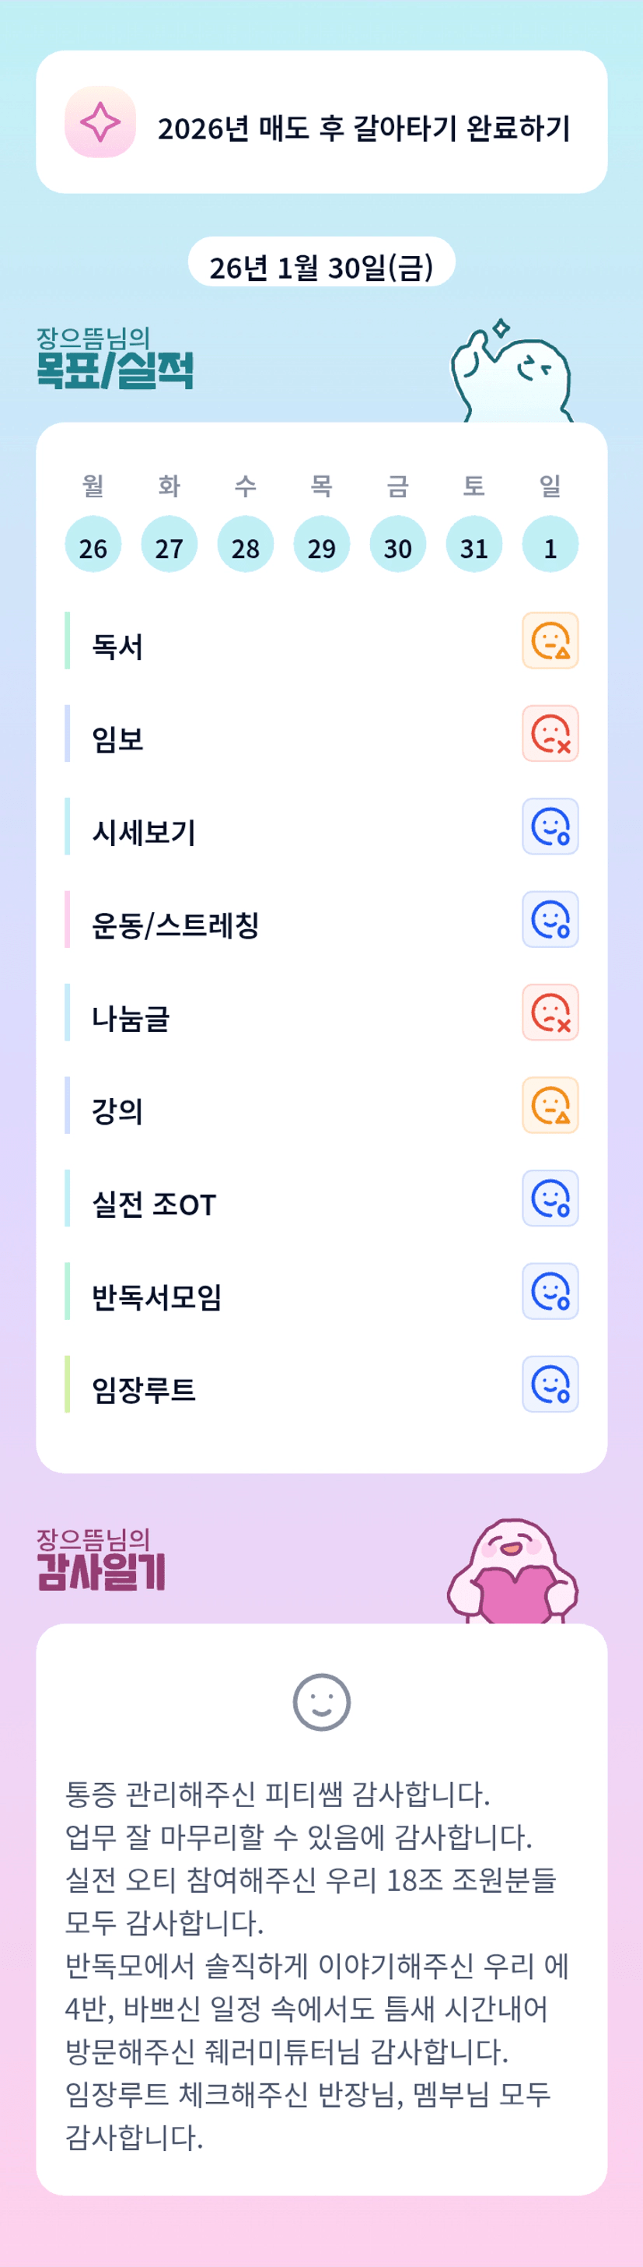The width and height of the screenshot is (643, 2267).
Task: Click the 시세보기 goal row label
Action: (x=145, y=832)
